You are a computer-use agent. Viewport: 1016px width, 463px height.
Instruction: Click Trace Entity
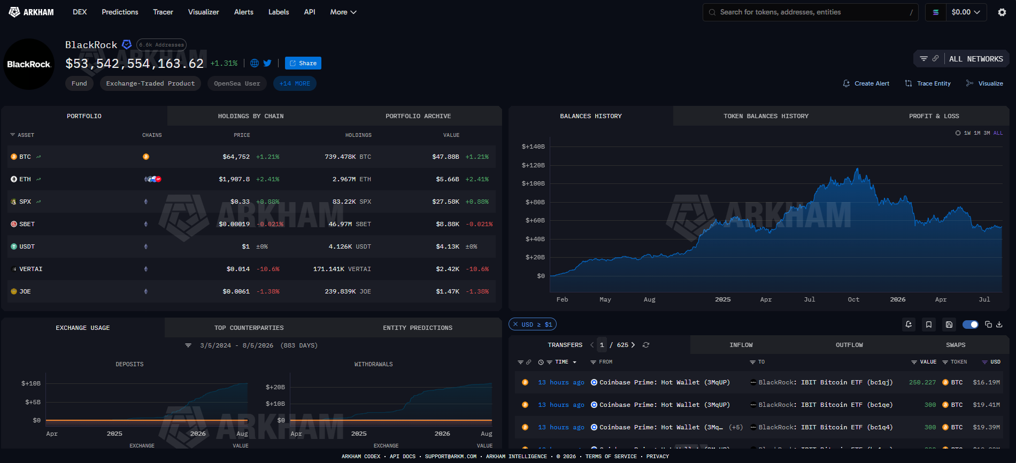pos(928,83)
